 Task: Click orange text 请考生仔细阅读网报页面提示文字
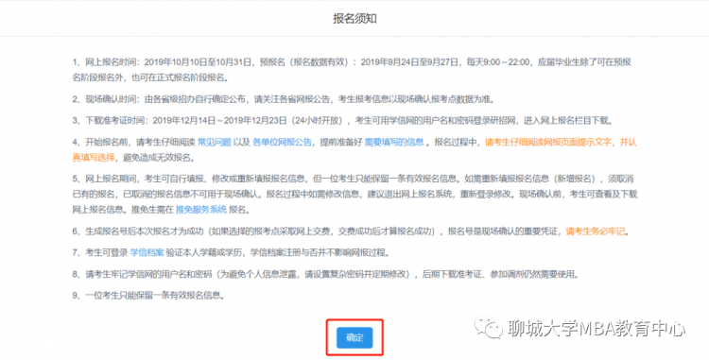point(548,142)
